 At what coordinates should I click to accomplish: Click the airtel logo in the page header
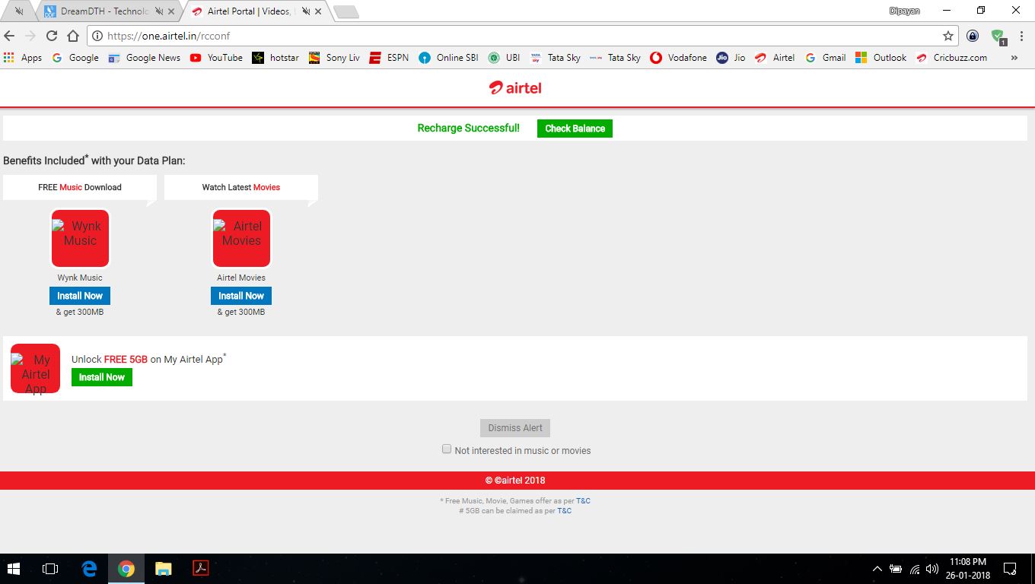pyautogui.click(x=515, y=87)
